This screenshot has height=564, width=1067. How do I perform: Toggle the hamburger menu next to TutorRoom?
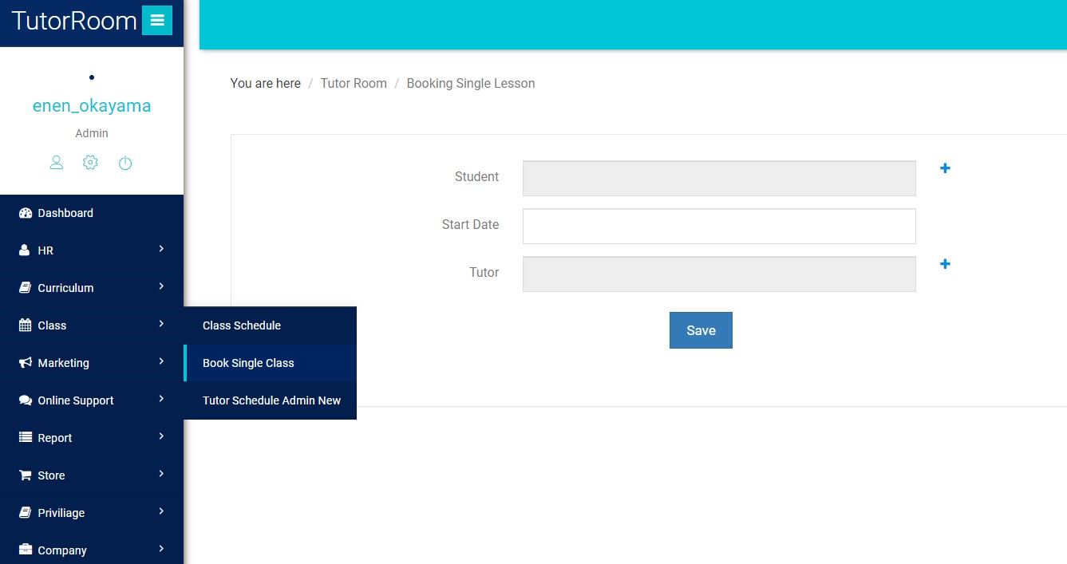[156, 21]
